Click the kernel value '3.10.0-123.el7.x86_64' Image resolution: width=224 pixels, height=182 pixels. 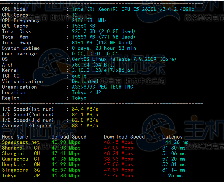tap(103, 70)
